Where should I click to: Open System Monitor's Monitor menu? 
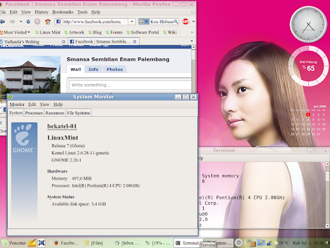(17, 105)
